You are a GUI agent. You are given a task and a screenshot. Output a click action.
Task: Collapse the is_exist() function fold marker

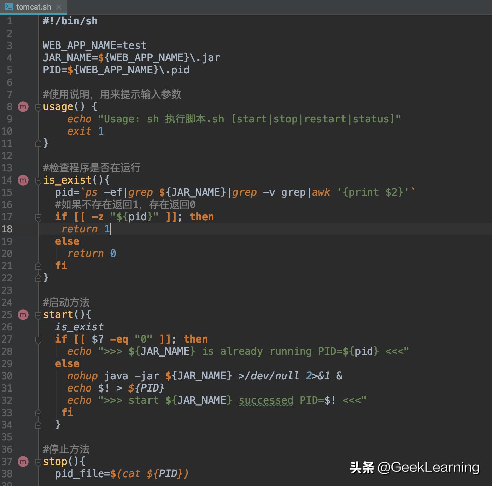pos(38,180)
